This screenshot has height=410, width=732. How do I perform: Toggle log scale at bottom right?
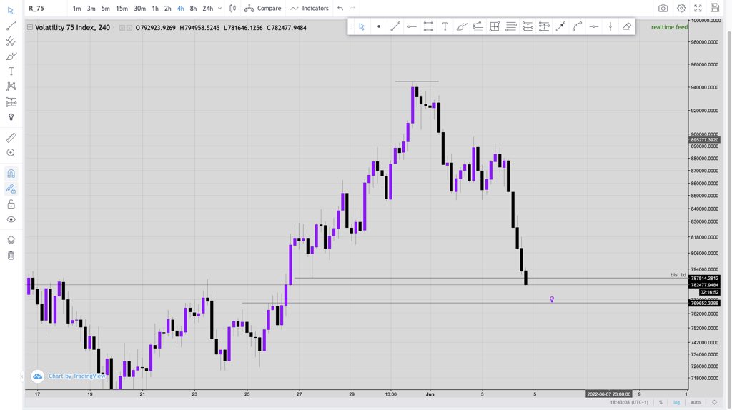(676, 403)
